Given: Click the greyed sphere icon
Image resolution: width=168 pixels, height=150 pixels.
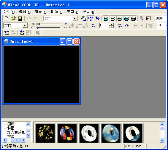Looking at the screenshot, I should (37, 32).
